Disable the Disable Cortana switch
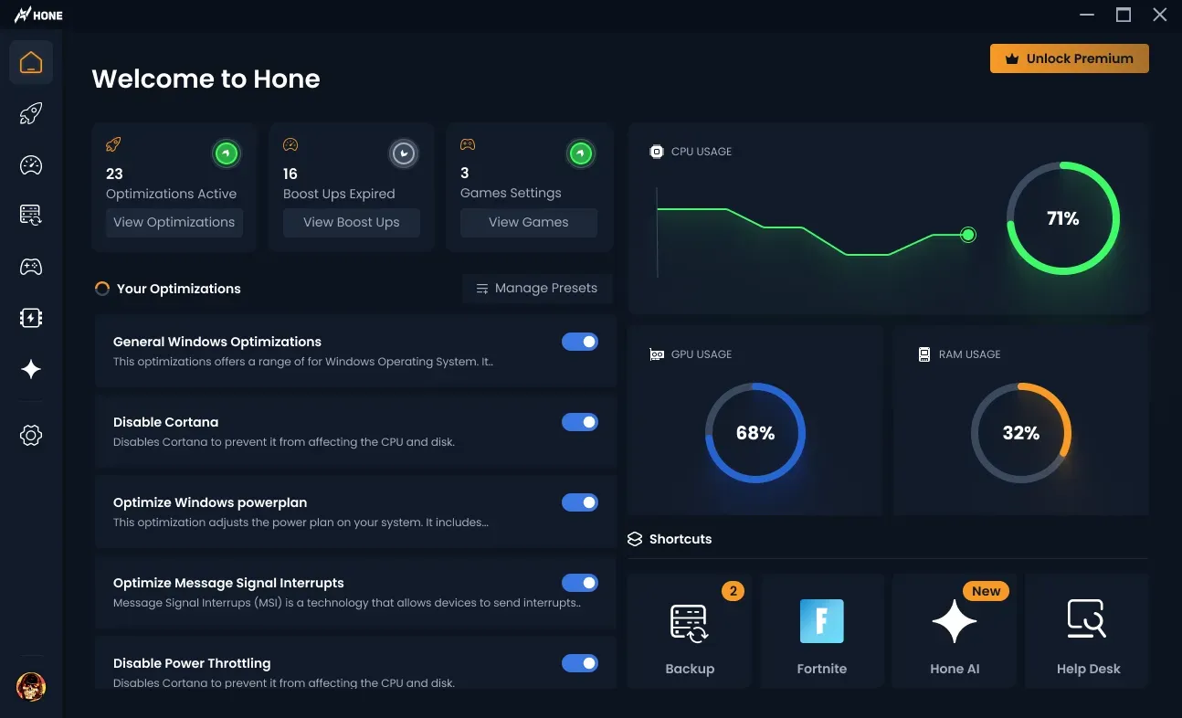 click(x=580, y=422)
